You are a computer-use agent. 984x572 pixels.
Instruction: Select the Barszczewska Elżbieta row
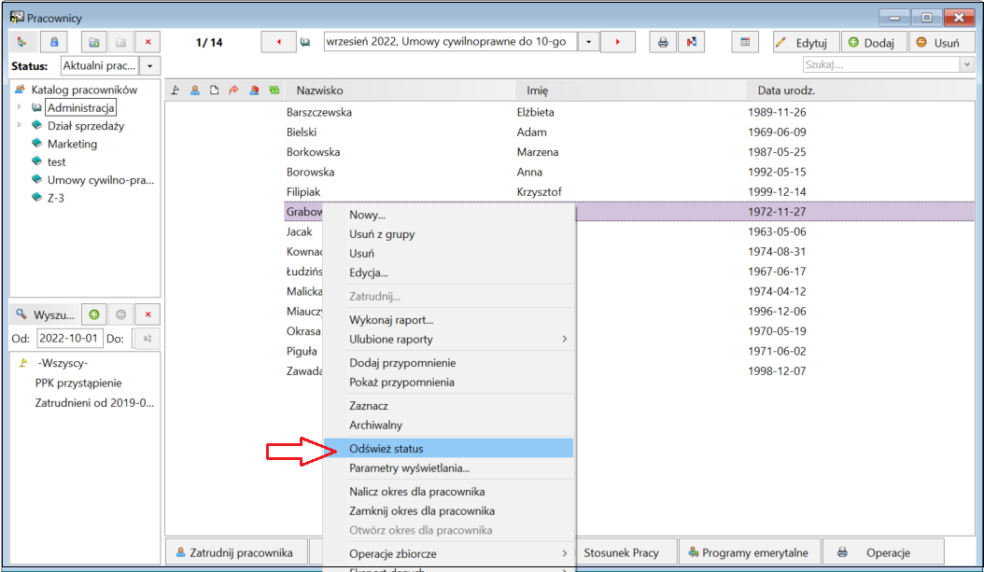coord(629,112)
